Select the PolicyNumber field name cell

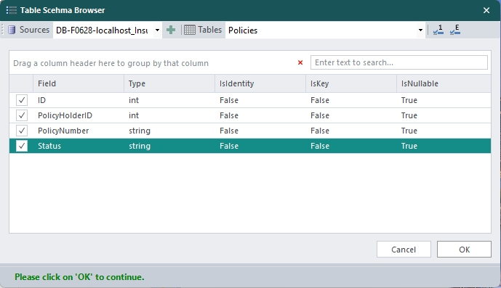tap(79, 131)
